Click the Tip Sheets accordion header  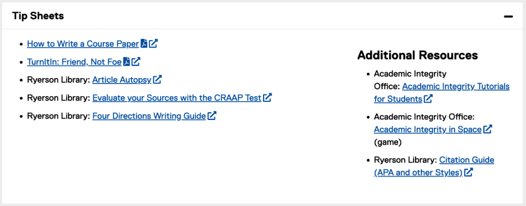263,16
